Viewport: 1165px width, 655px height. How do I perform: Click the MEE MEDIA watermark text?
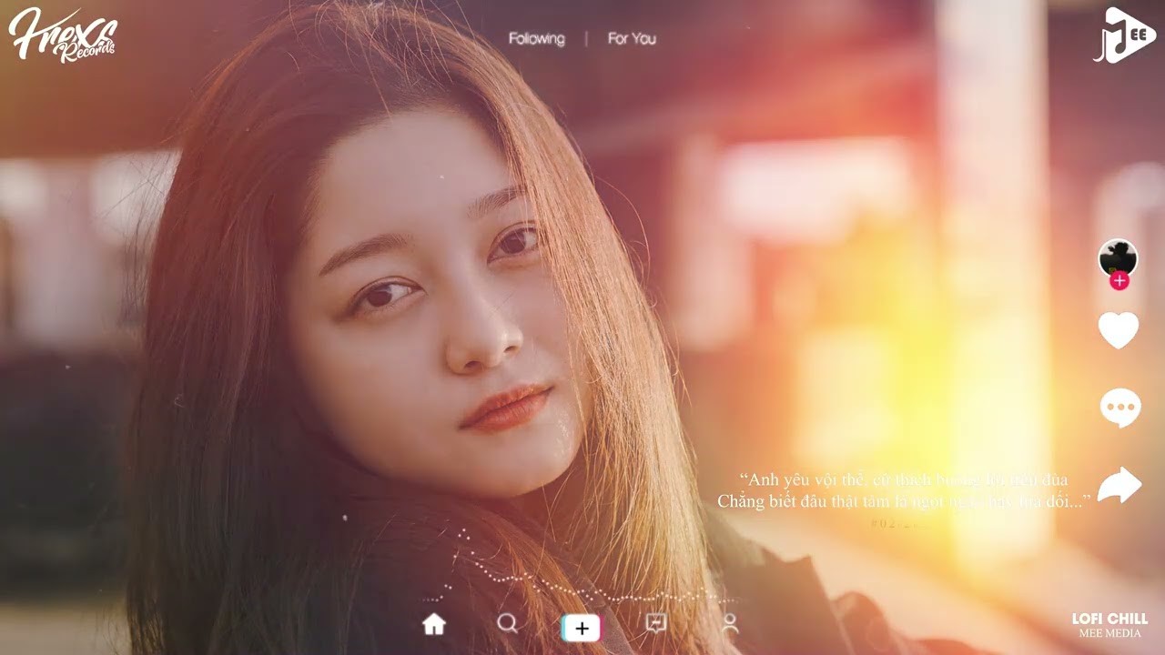[x=1109, y=633]
